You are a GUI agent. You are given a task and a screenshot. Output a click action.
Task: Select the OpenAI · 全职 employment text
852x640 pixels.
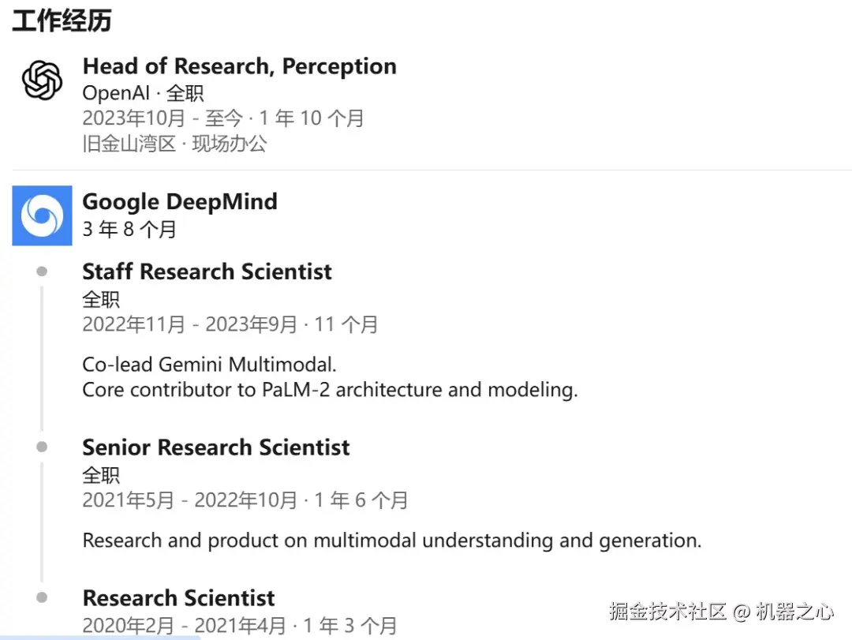(x=144, y=92)
